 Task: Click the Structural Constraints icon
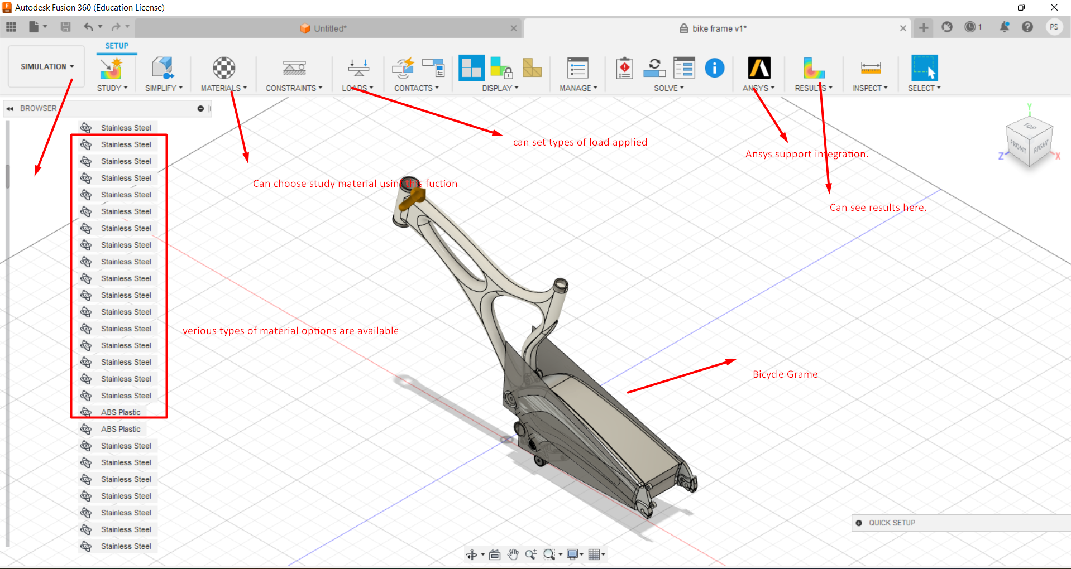pyautogui.click(x=294, y=68)
